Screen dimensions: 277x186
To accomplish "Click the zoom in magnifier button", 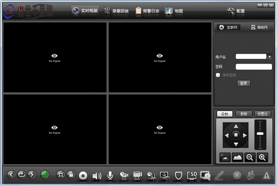I will click(x=262, y=157).
